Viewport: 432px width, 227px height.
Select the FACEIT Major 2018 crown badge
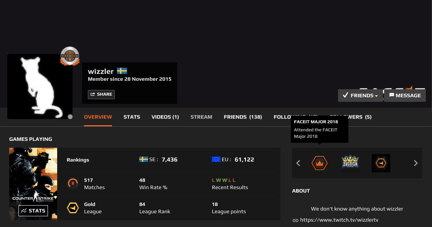pos(319,163)
